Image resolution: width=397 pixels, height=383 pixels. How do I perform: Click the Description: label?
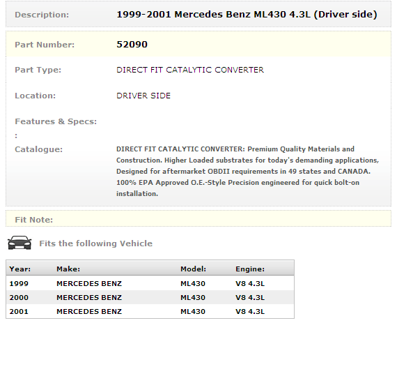(x=42, y=15)
